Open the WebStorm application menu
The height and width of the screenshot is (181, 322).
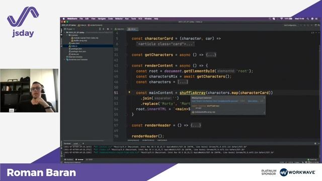pos(72,19)
